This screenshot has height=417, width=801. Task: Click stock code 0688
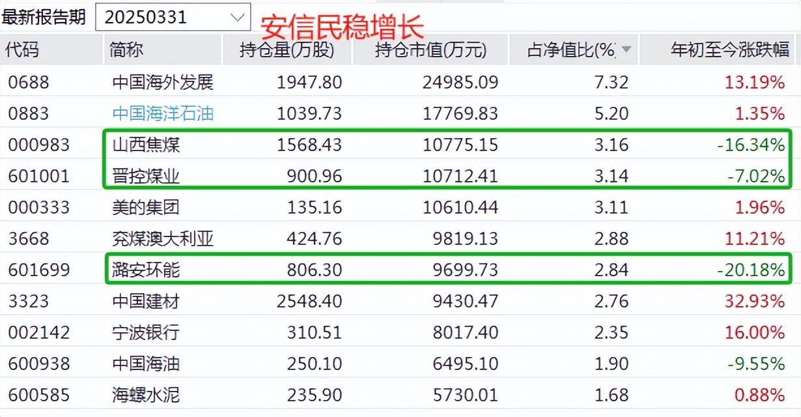(29, 82)
